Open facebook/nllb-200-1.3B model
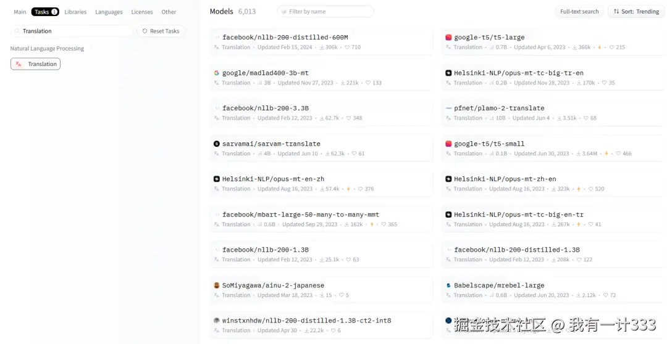Viewport: 667px width, 344px height. 321,255
